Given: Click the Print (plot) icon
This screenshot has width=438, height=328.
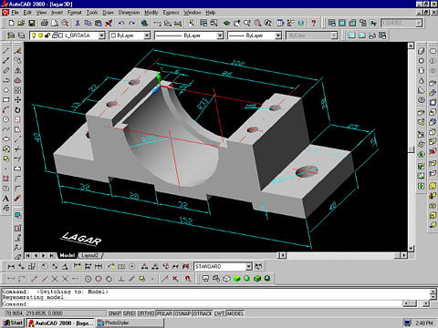Looking at the screenshot, I should [x=45, y=23].
